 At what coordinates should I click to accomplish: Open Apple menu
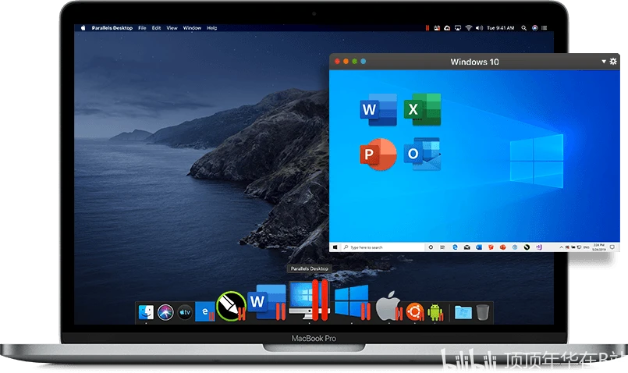click(x=83, y=27)
